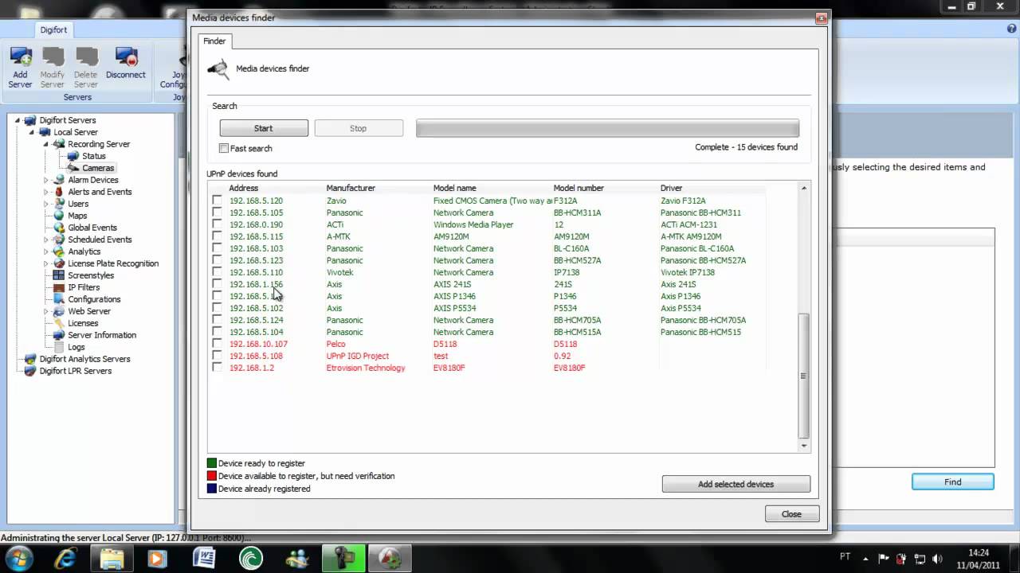Select Digifort Analytics Servers icon

[30, 359]
